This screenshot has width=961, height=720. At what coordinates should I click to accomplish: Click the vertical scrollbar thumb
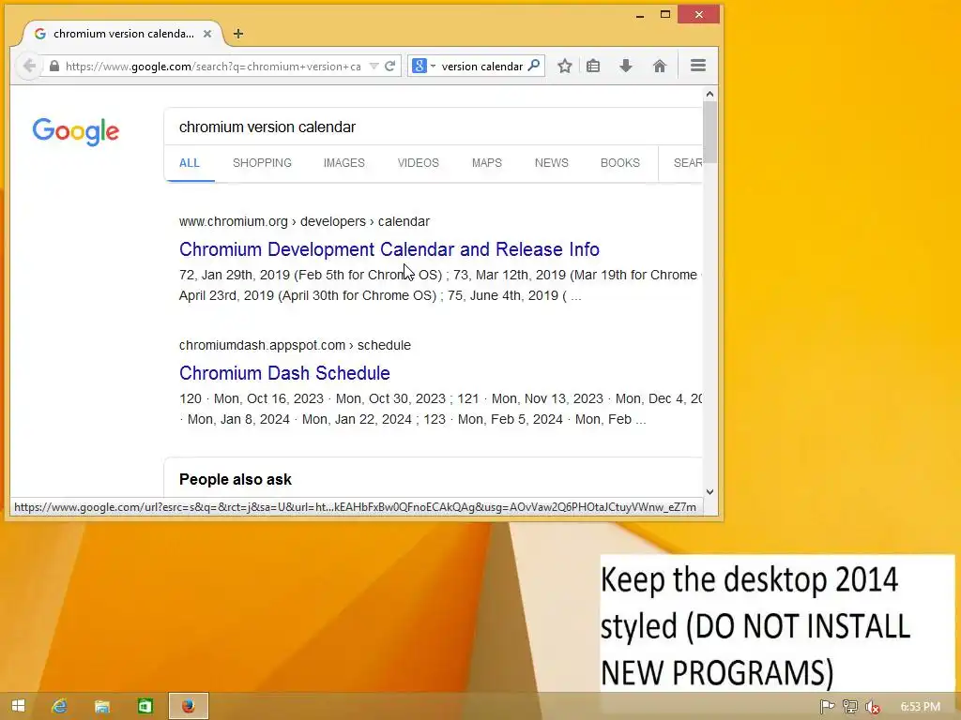pos(709,132)
